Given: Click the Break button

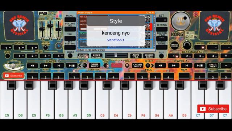Looking at the screenshot, I should [x=184, y=76].
